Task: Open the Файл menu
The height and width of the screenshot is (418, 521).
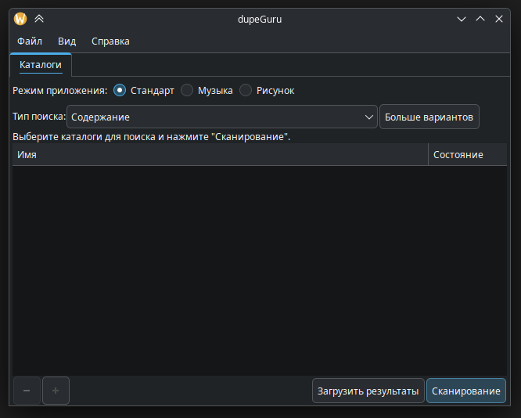Action: click(x=30, y=41)
